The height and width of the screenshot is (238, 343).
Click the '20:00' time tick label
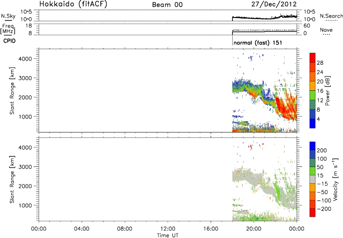pos(254,229)
